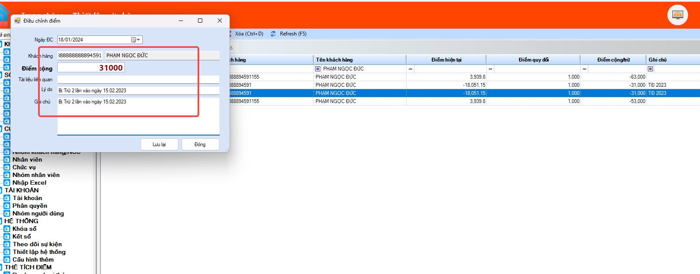Click the icon beside Nhập Excel
The height and width of the screenshot is (274, 700).
click(x=7, y=183)
